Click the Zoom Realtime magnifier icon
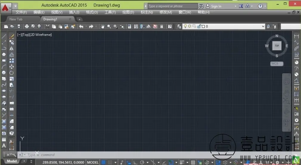Viewport: 301px width, 165px height. coord(109,27)
